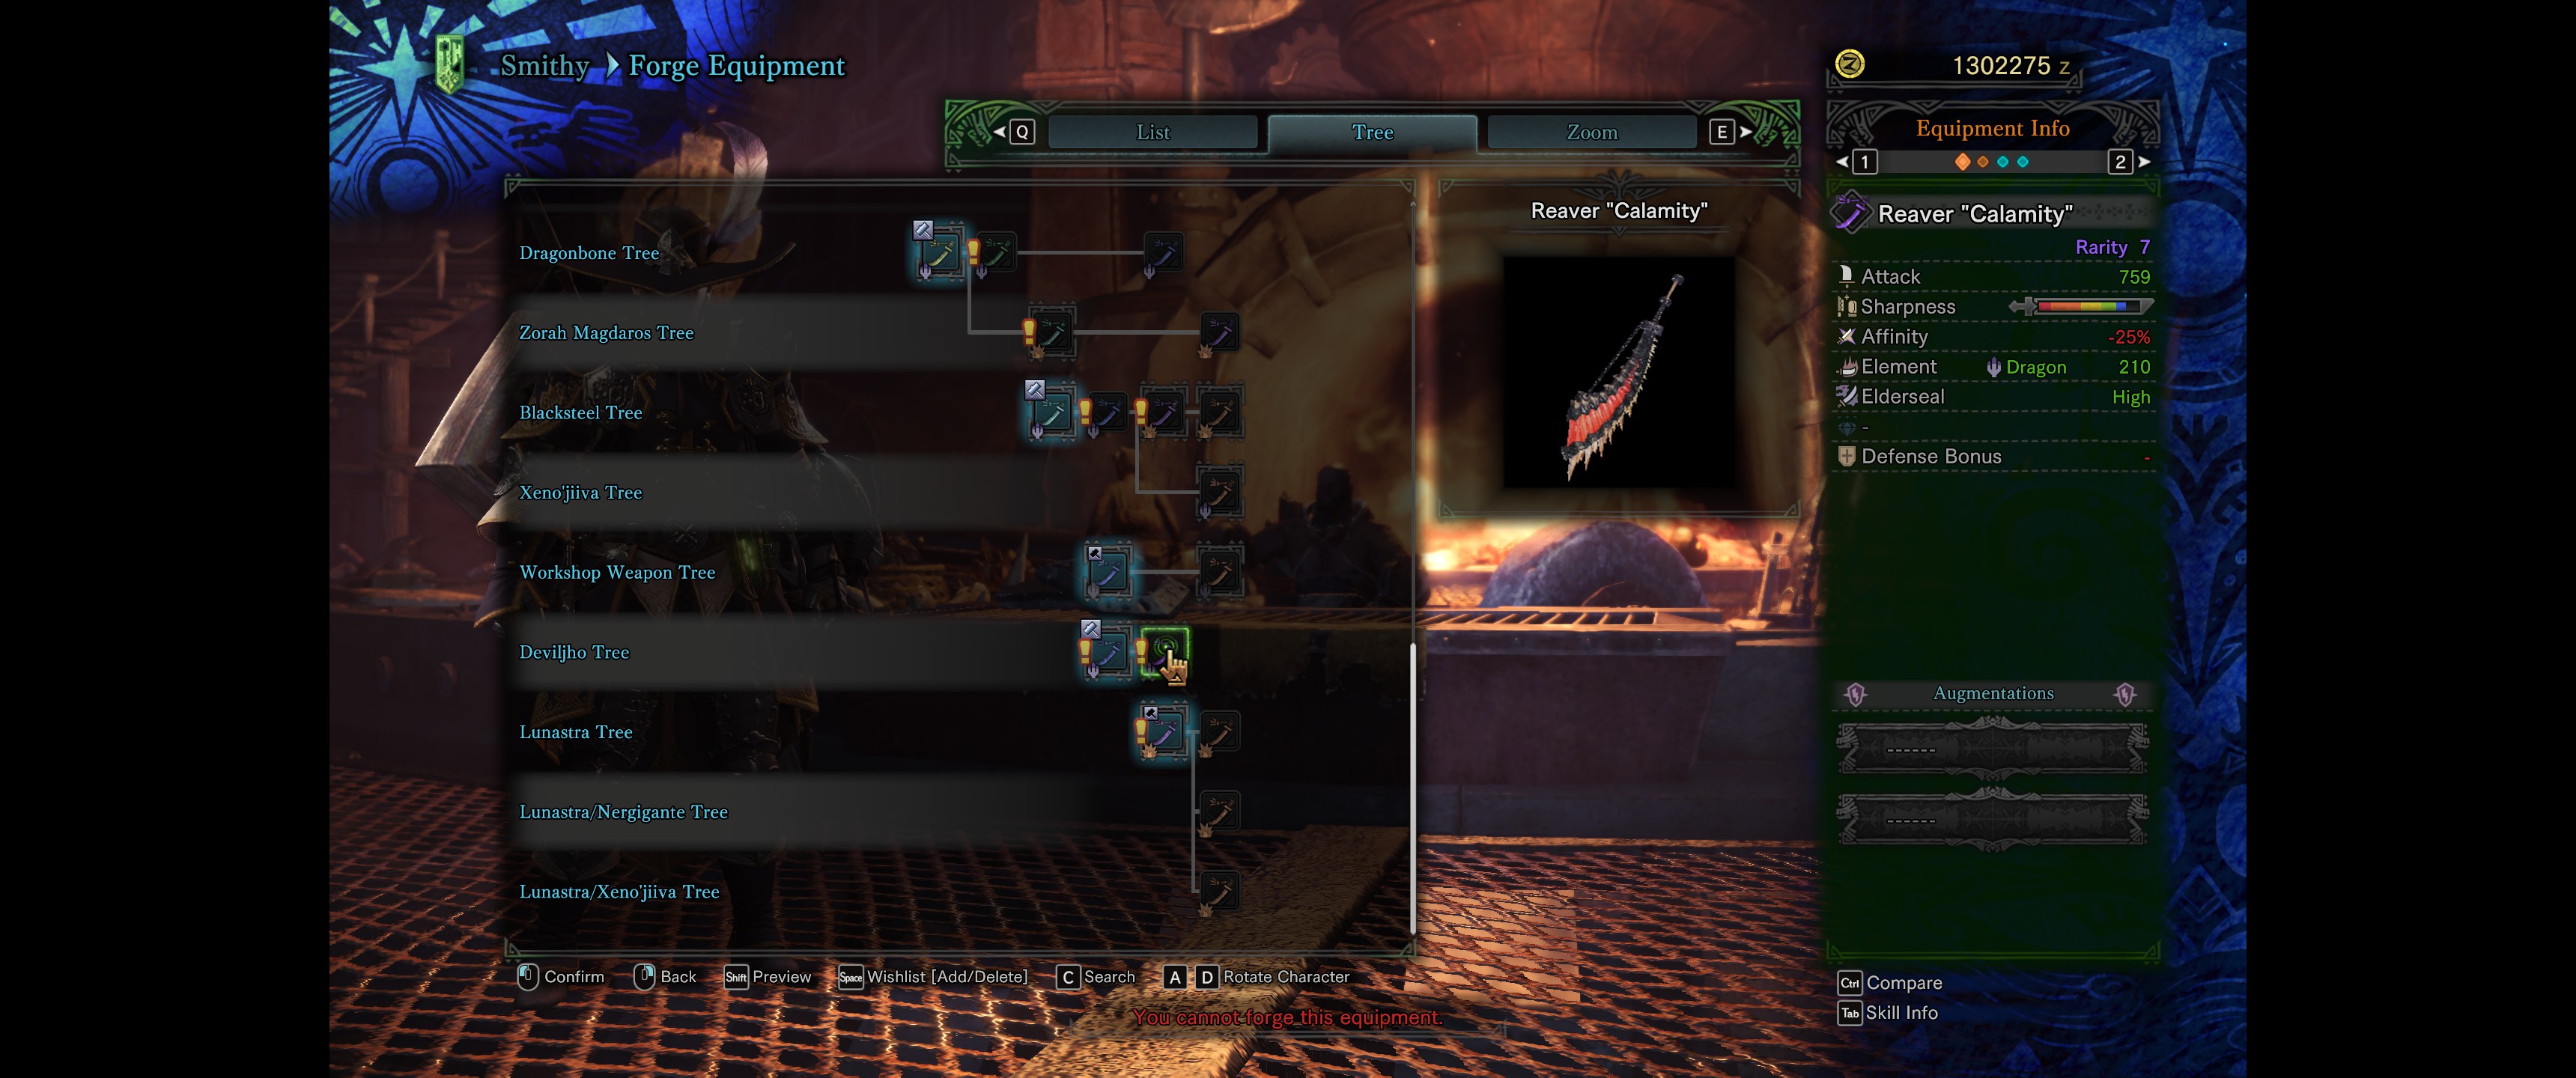Open the Tree view tab
This screenshot has height=1078, width=2576.
tap(1372, 132)
